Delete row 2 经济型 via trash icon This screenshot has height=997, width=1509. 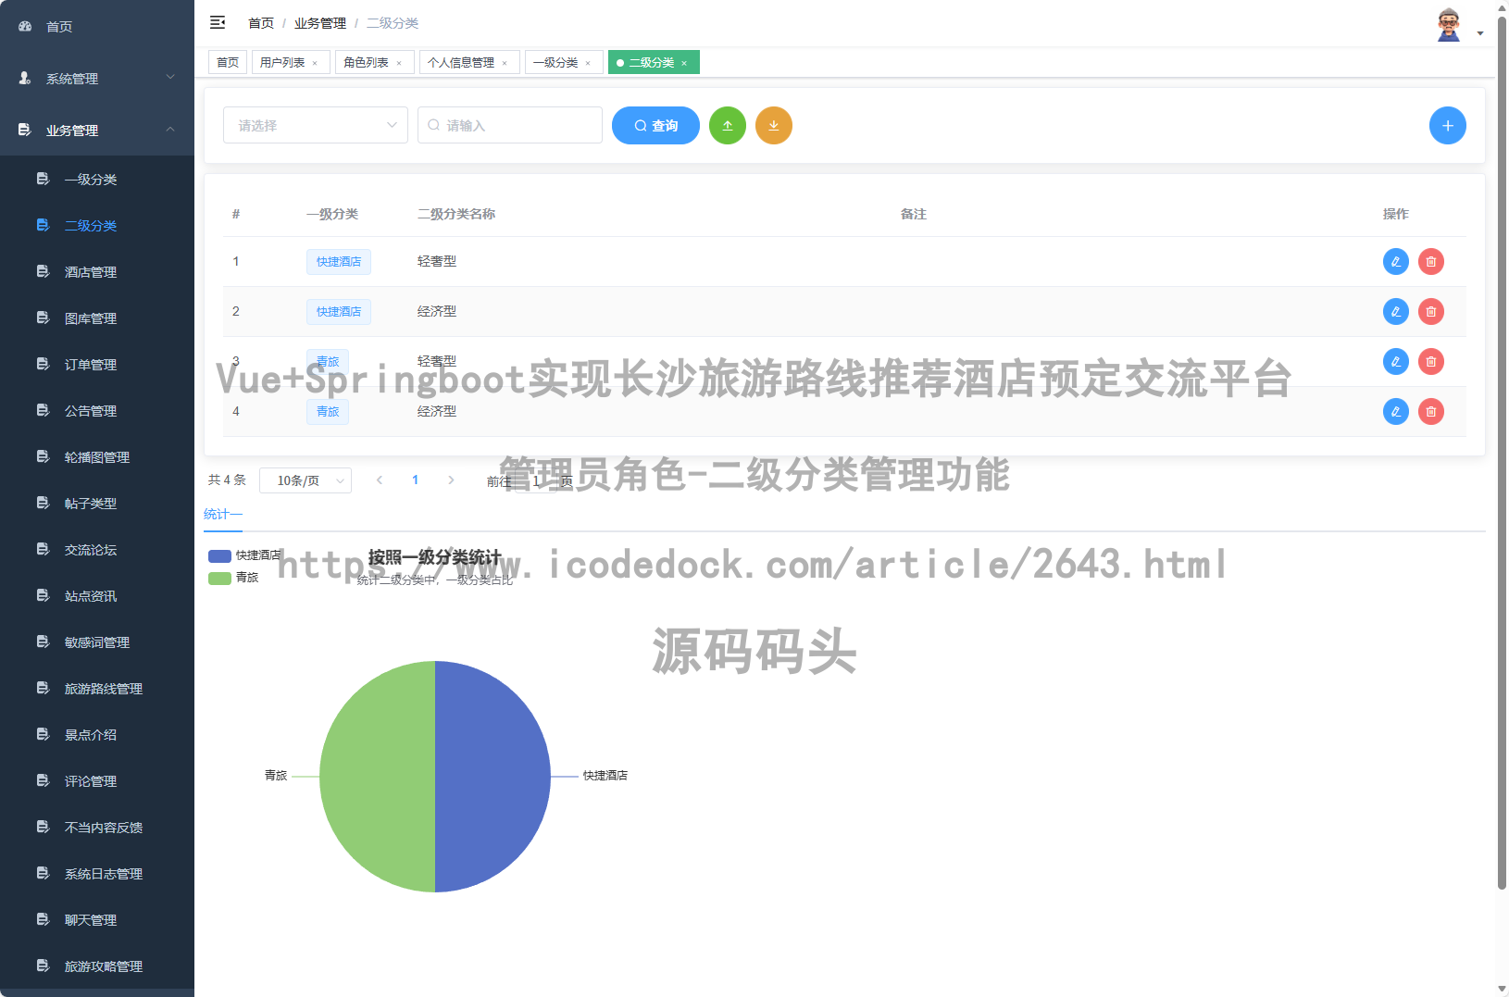pyautogui.click(x=1430, y=311)
